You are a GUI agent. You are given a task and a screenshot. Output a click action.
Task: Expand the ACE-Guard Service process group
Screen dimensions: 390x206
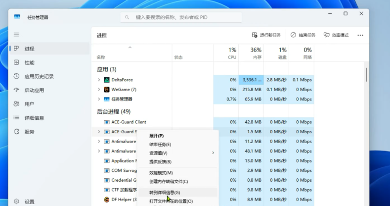point(99,132)
